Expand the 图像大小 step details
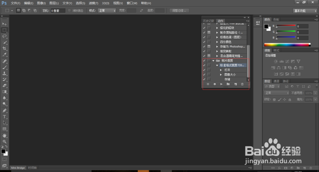The width and height of the screenshot is (319, 172). [x=221, y=75]
